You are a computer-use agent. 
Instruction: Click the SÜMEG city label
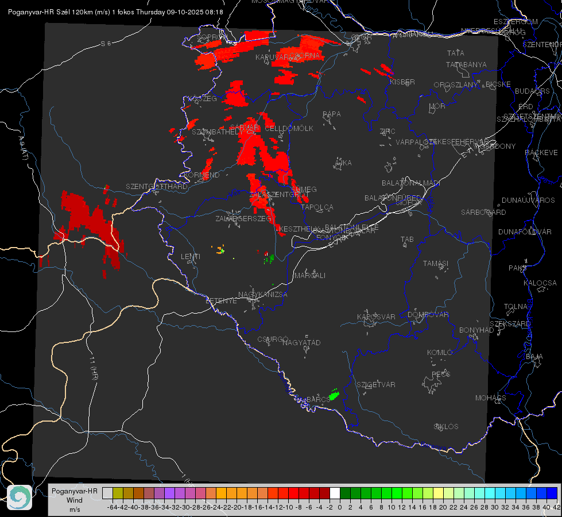[304, 189]
